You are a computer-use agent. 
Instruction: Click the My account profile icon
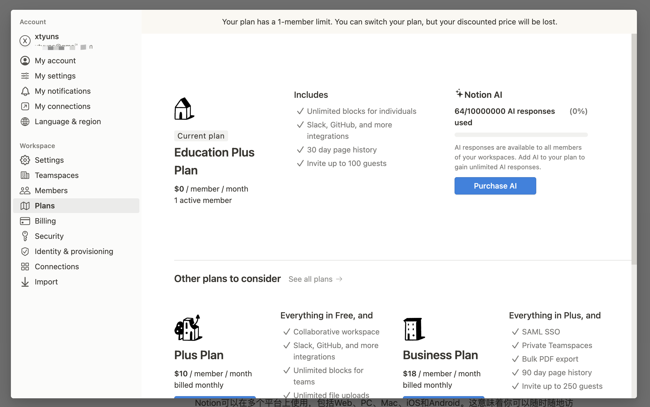[25, 61]
